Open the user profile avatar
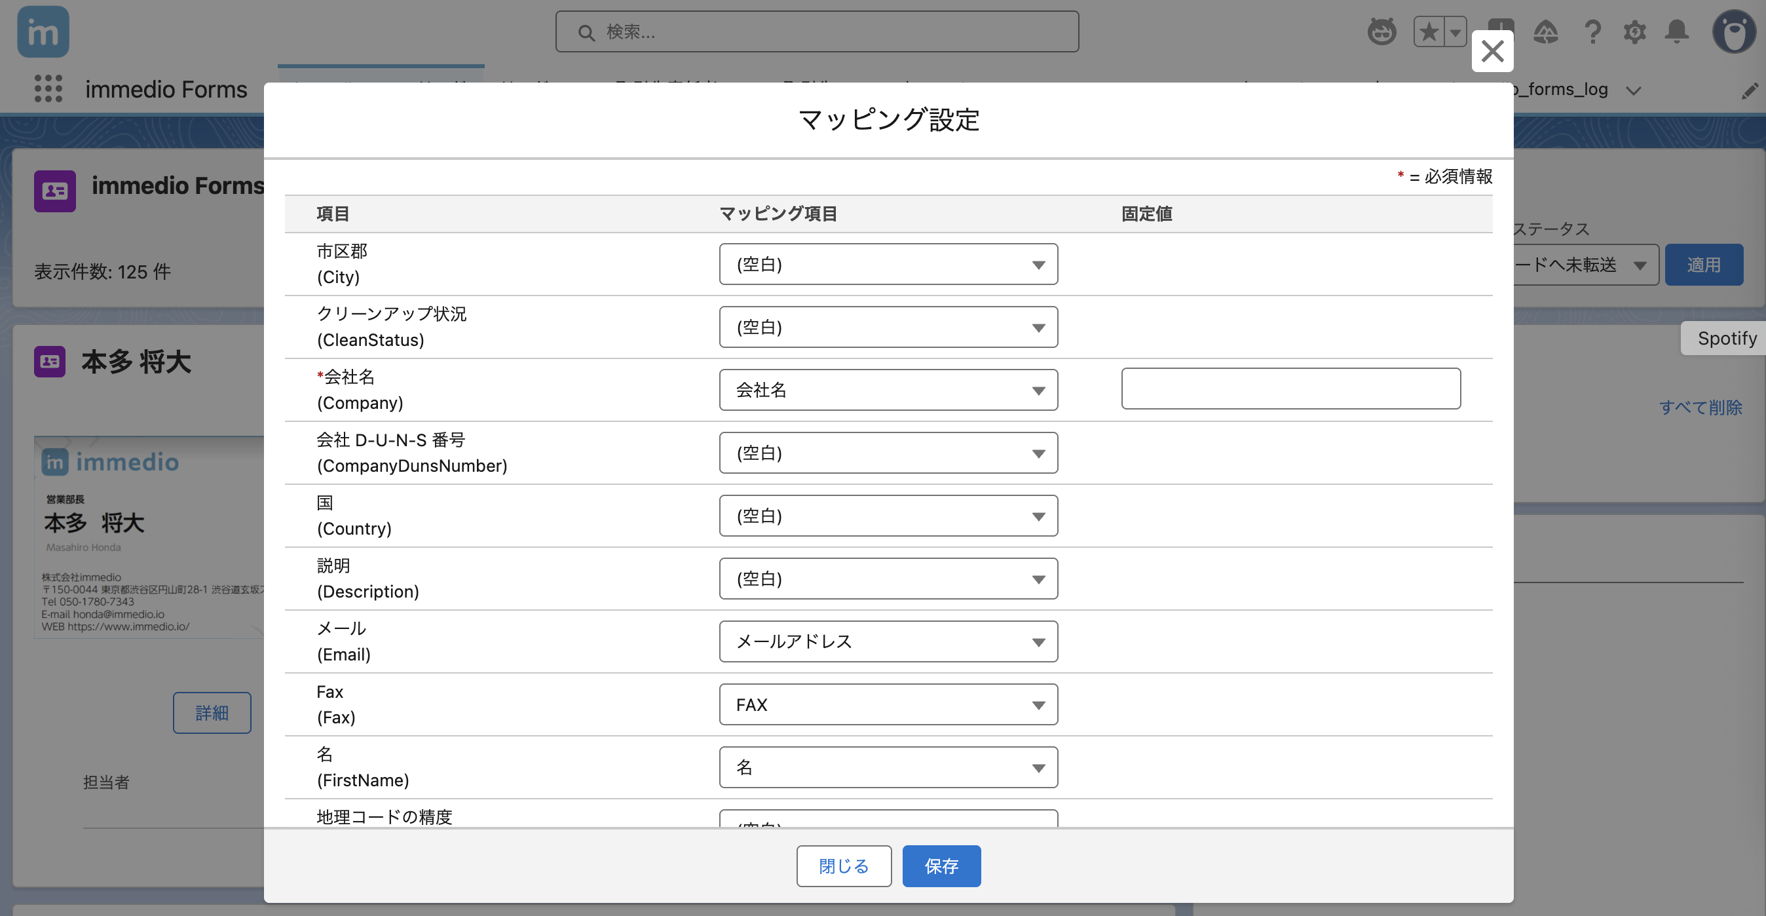 1734,32
